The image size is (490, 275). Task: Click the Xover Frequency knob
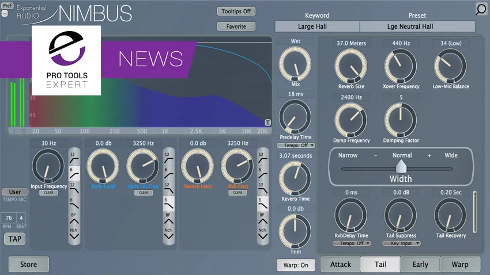[400, 66]
